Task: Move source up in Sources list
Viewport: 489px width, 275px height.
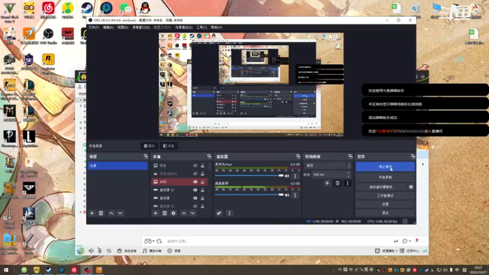Action: (x=184, y=213)
